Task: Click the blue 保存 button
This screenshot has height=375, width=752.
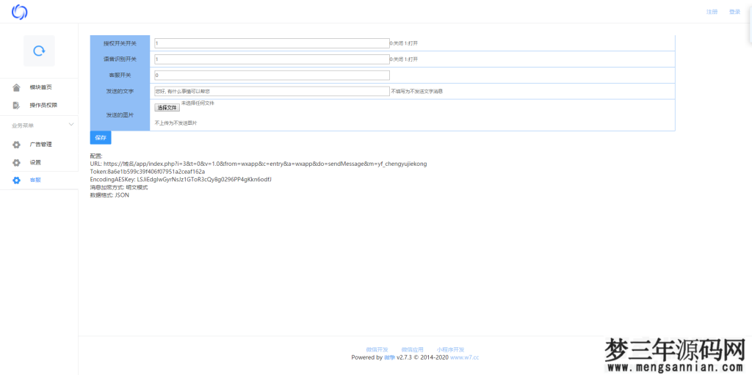Action: coord(101,138)
